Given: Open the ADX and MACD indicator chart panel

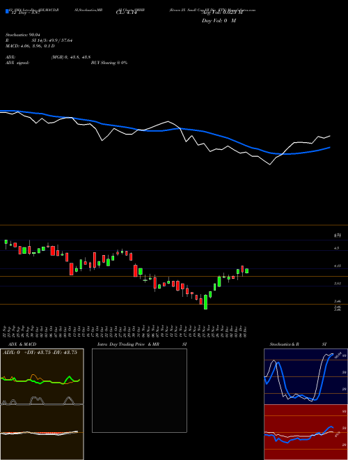Looking at the screenshot, I should (x=42, y=404).
